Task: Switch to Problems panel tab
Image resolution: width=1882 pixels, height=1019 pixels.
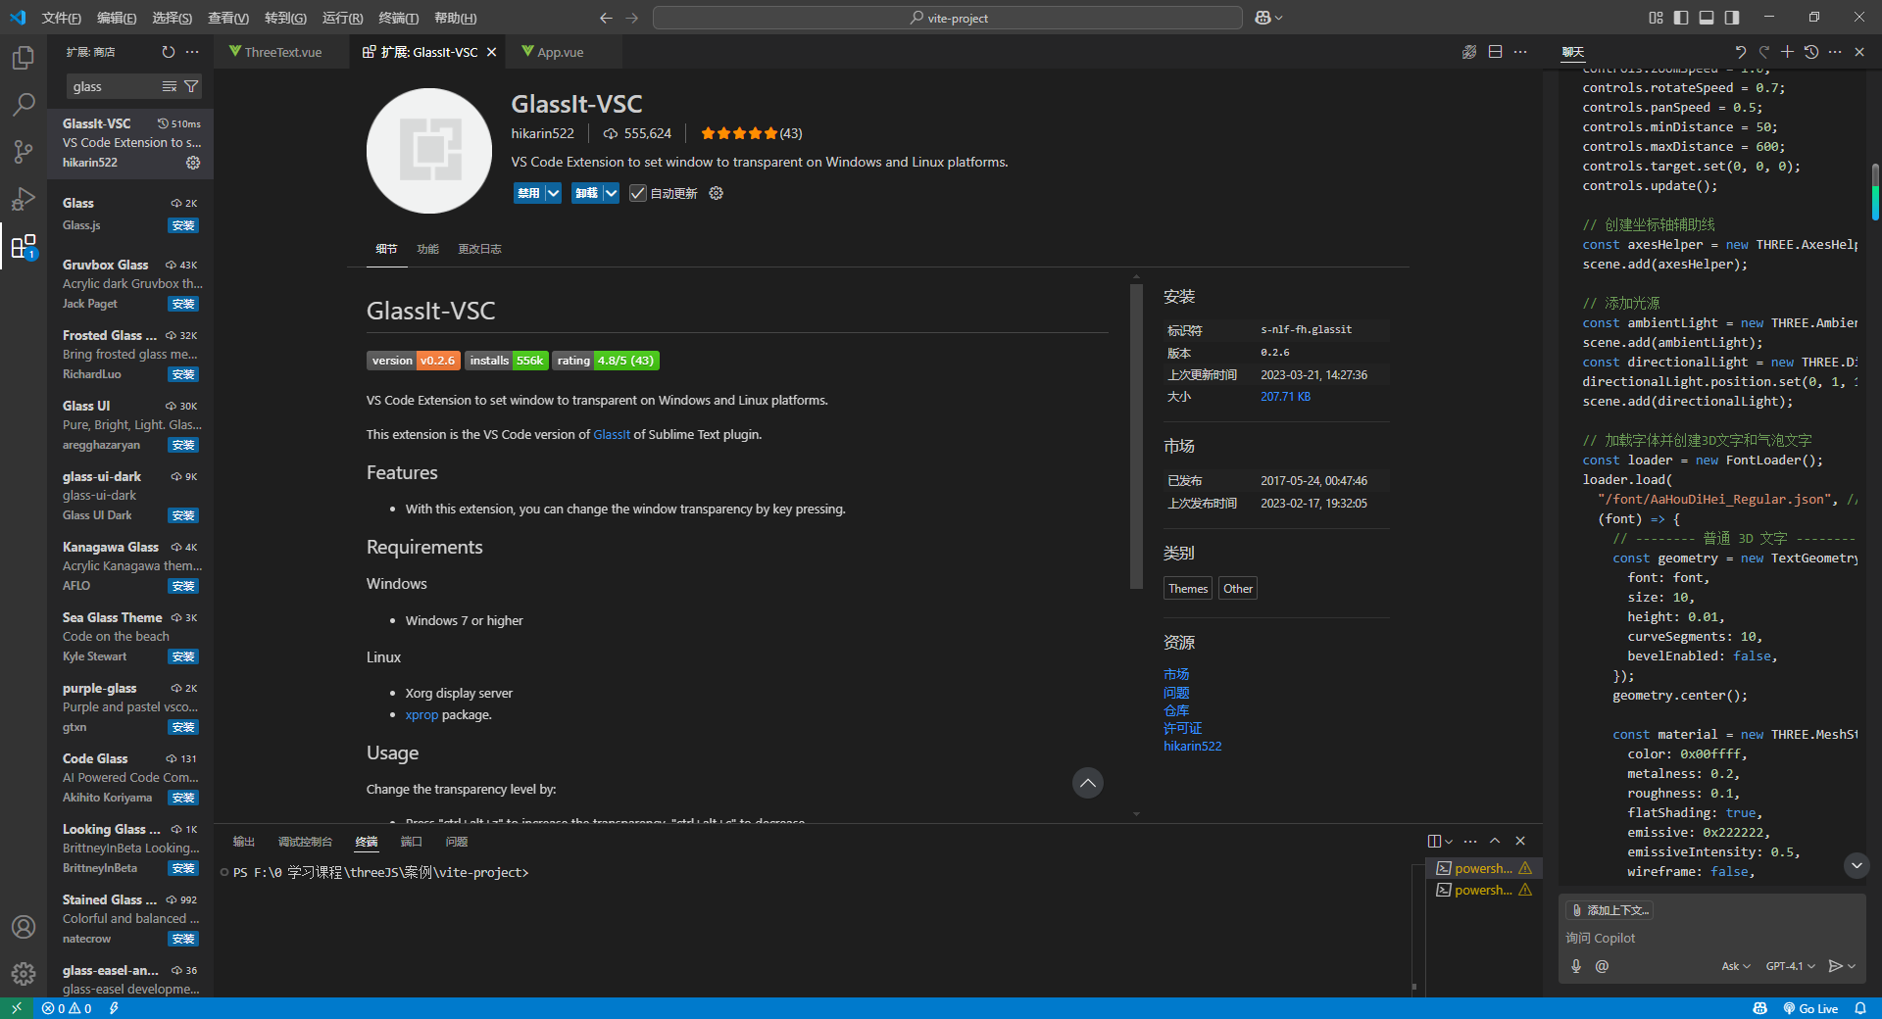Action: tap(456, 842)
